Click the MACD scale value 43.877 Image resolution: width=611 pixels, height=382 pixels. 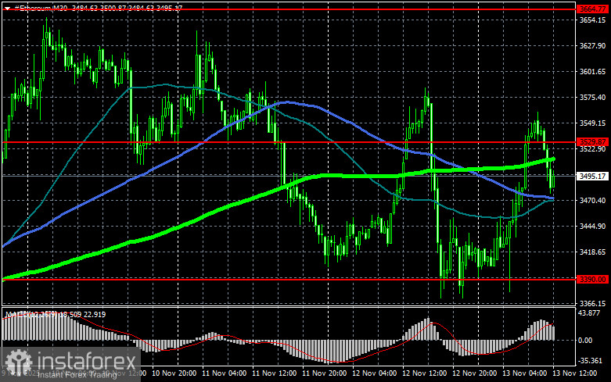point(589,313)
